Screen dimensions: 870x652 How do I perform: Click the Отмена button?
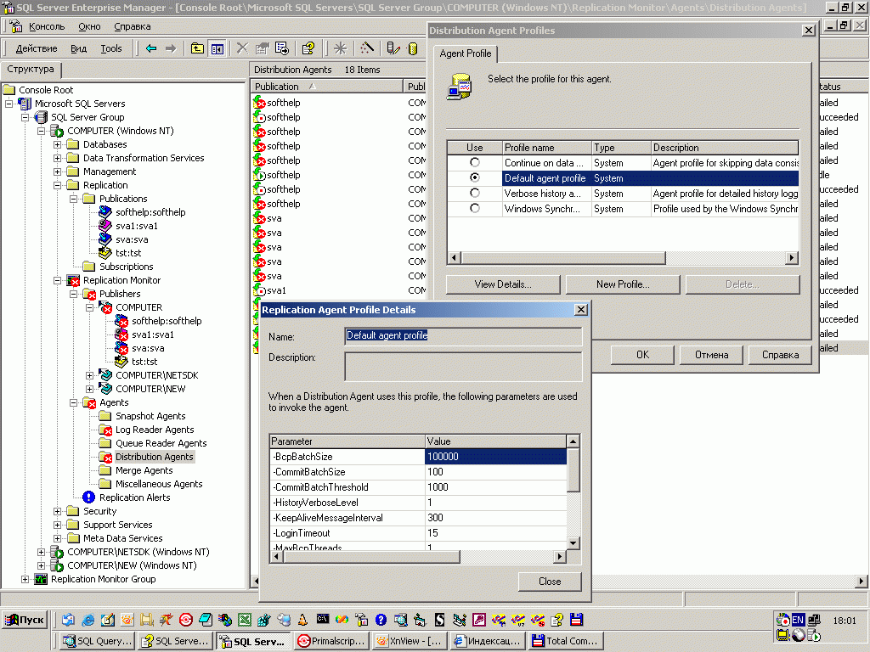click(x=711, y=355)
